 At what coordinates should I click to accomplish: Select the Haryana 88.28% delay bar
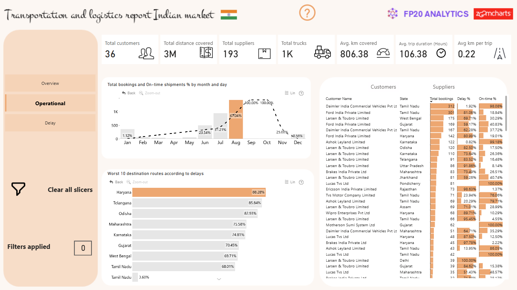coord(199,192)
